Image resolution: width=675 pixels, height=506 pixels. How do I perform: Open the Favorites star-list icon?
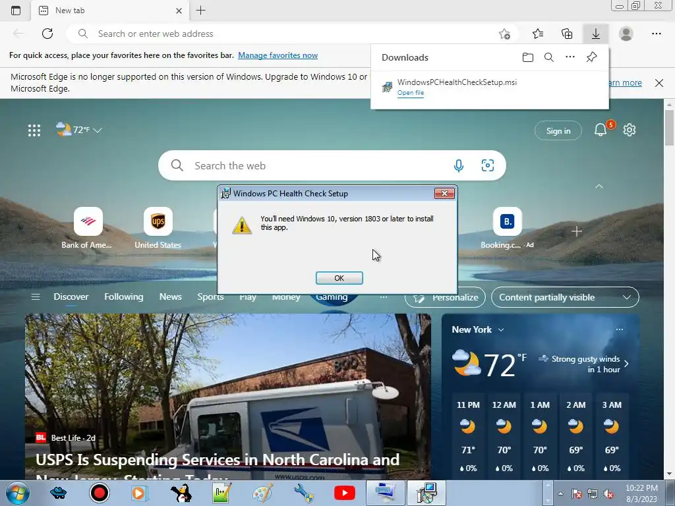(x=538, y=34)
